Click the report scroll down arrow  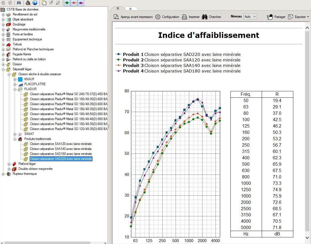307,238
